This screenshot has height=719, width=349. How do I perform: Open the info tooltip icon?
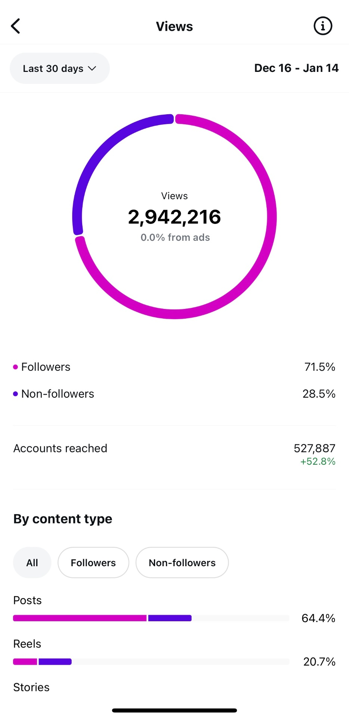(322, 25)
